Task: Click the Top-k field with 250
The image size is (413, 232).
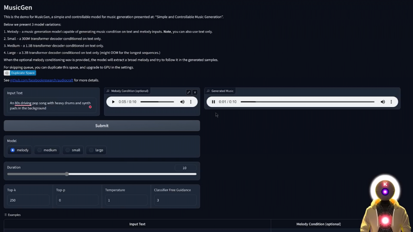Action: (x=28, y=200)
